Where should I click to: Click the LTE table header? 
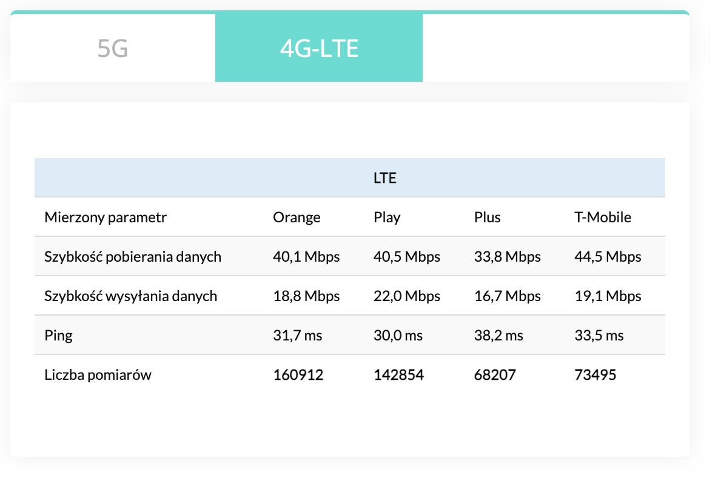(384, 178)
